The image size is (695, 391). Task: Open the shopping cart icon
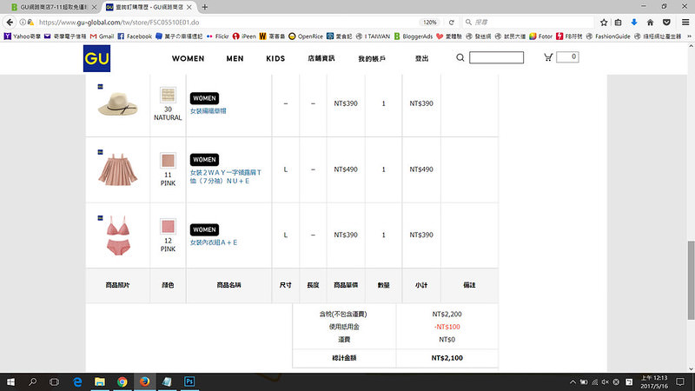[x=548, y=56]
